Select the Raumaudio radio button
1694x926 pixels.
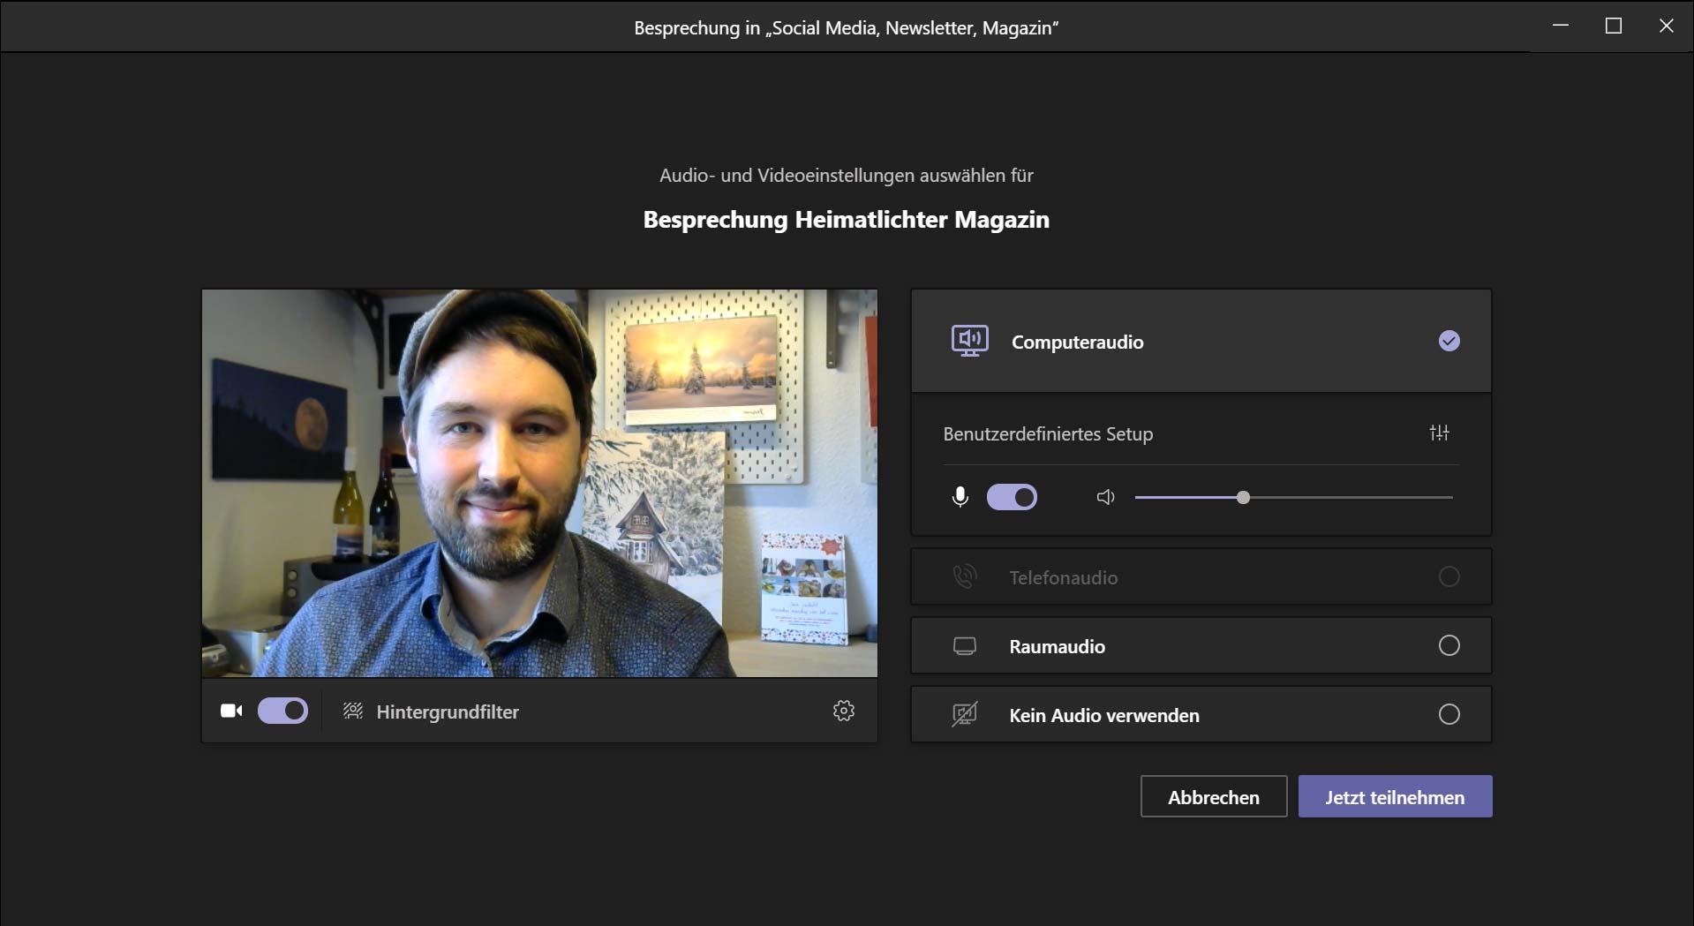tap(1449, 646)
